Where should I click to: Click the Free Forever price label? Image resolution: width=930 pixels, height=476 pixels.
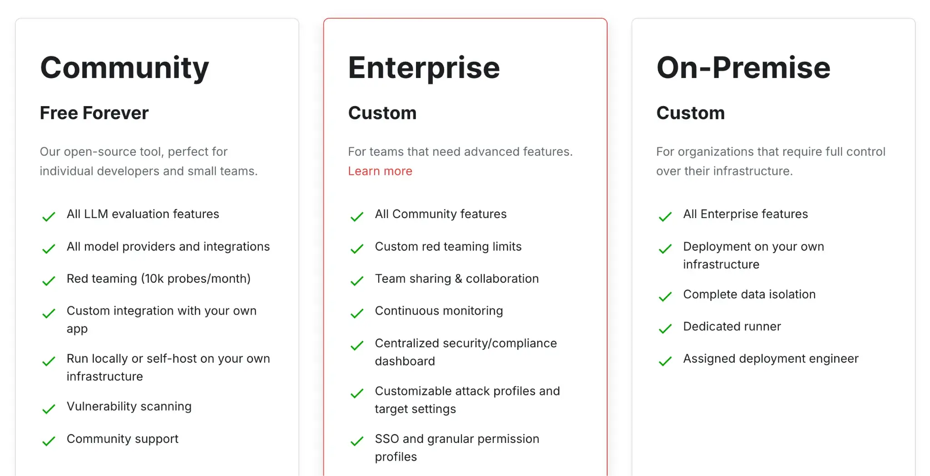tap(94, 113)
